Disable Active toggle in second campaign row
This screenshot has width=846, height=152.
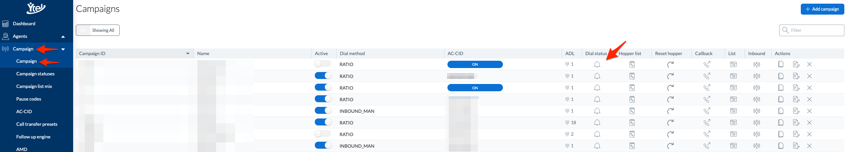point(323,76)
